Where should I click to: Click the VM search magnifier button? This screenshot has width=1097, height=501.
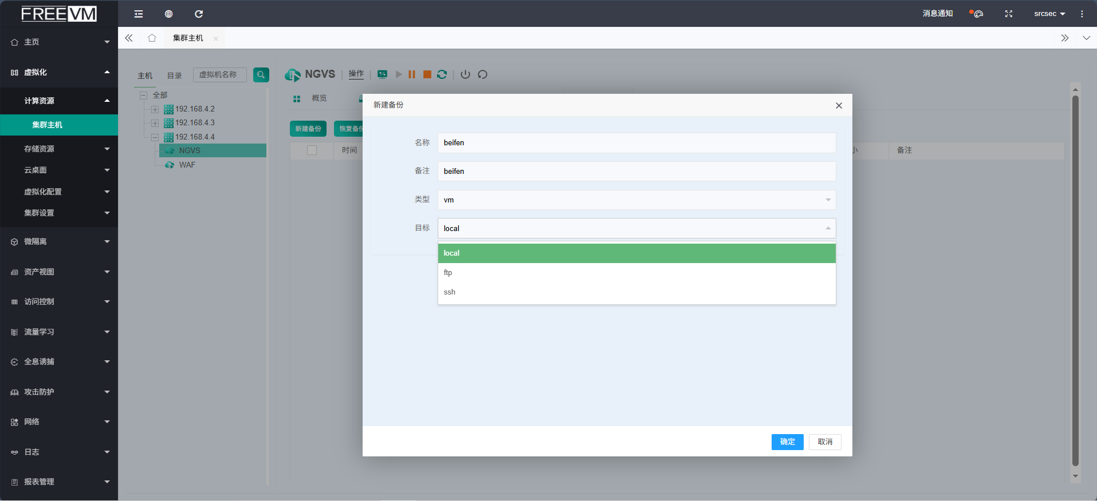pyautogui.click(x=261, y=75)
